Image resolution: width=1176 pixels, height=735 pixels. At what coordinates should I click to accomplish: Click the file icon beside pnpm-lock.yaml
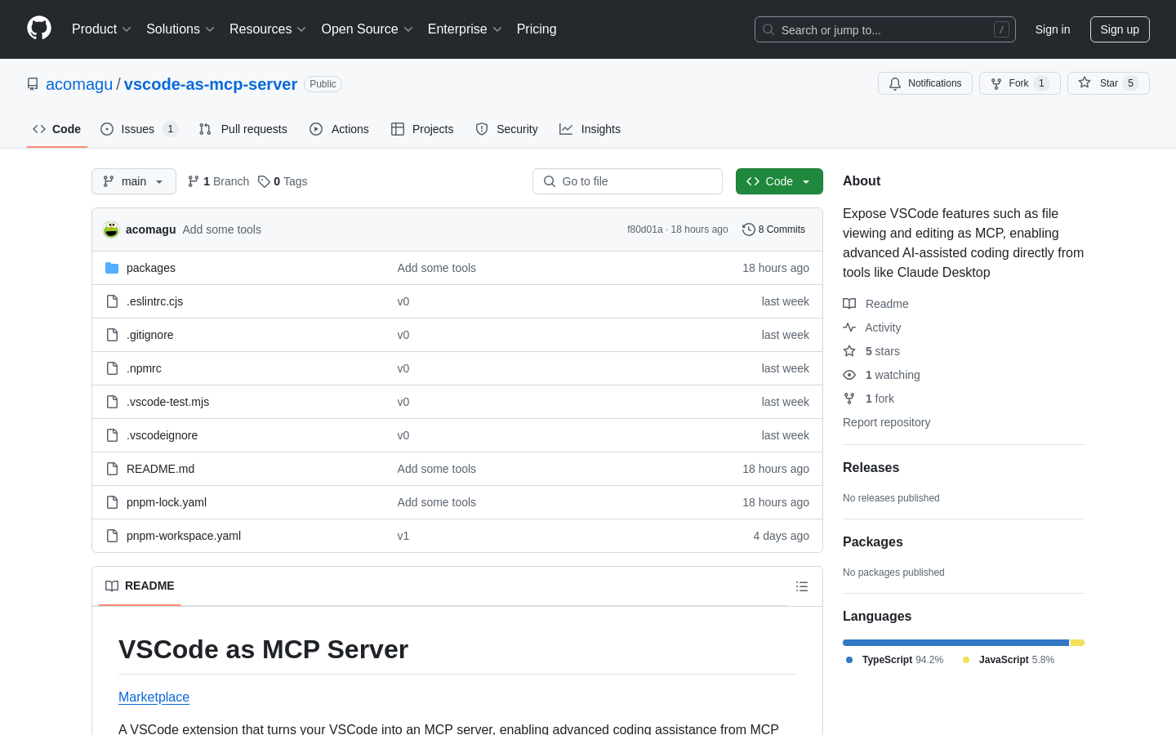(112, 502)
